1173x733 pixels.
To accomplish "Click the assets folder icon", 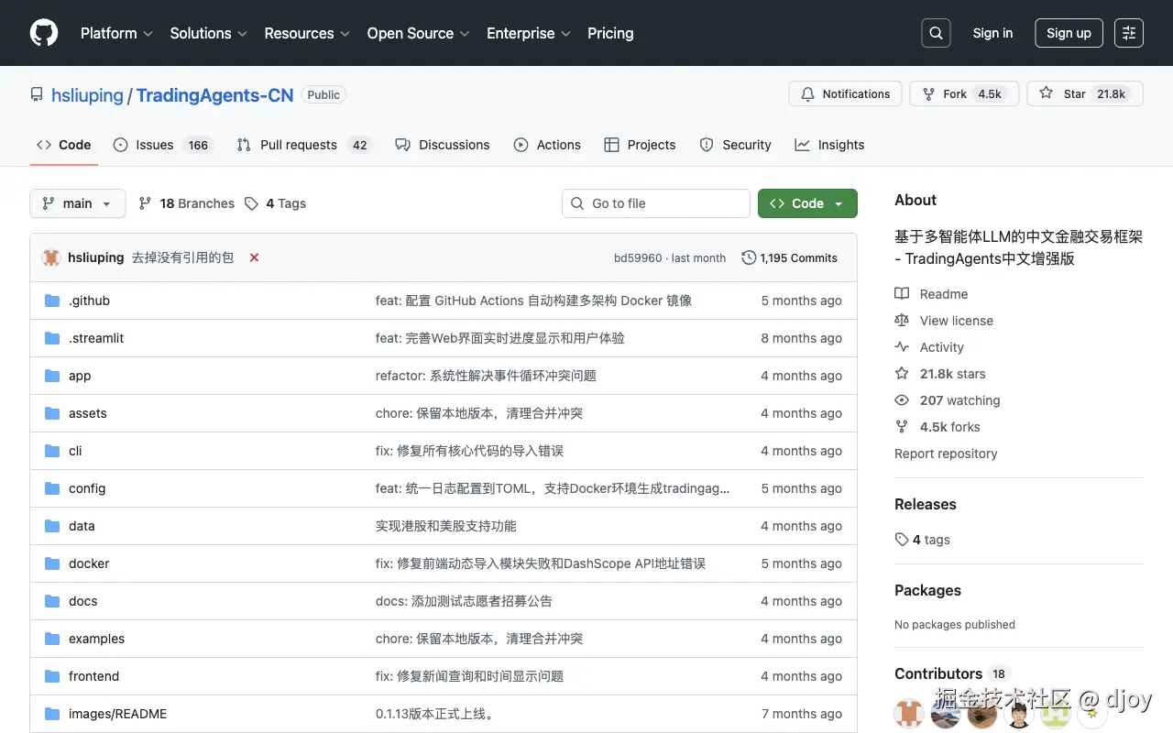I will (52, 413).
